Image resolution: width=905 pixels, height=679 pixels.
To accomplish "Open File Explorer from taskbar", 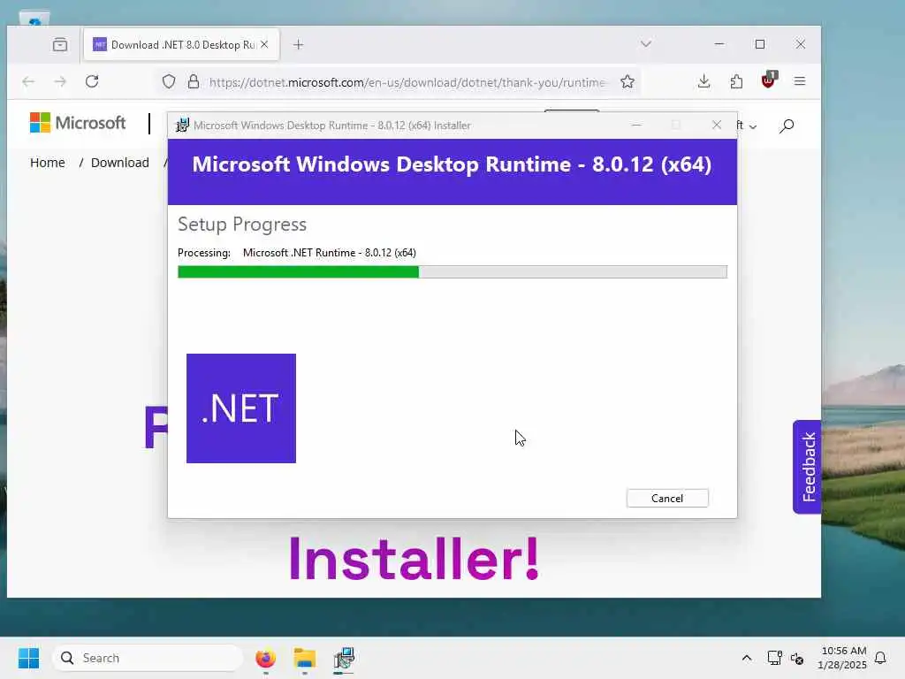I will click(x=305, y=658).
